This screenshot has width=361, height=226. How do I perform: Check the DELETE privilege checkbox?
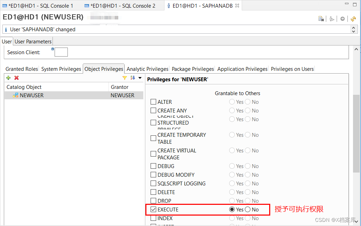tap(153, 192)
